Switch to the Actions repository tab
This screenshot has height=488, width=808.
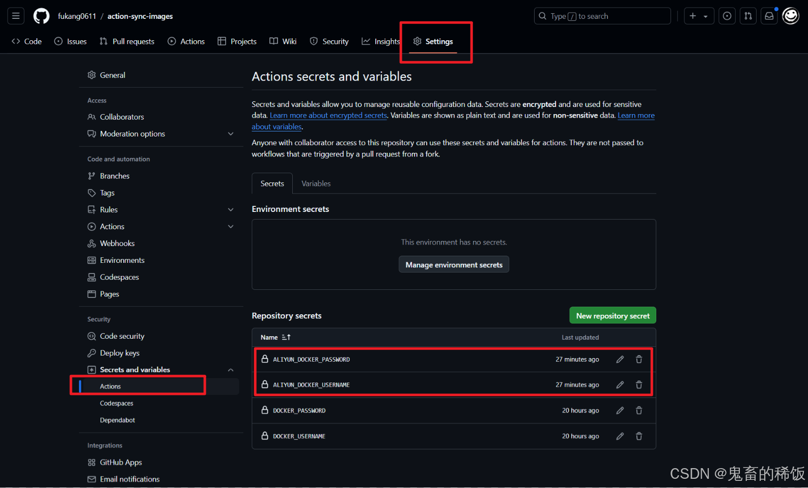coord(186,41)
